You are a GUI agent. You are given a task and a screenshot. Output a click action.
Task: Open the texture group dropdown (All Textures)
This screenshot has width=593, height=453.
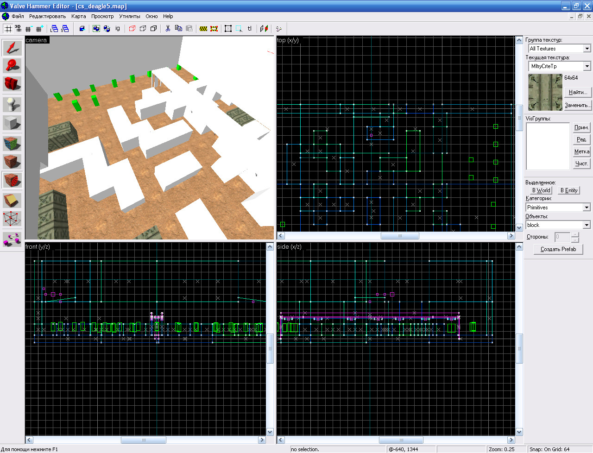[587, 49]
